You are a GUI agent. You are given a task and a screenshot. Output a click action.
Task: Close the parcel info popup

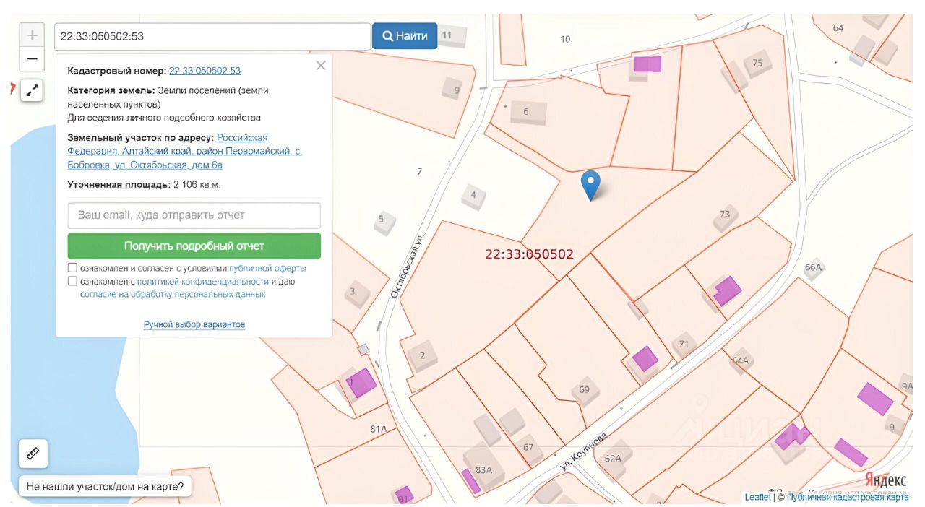click(321, 66)
